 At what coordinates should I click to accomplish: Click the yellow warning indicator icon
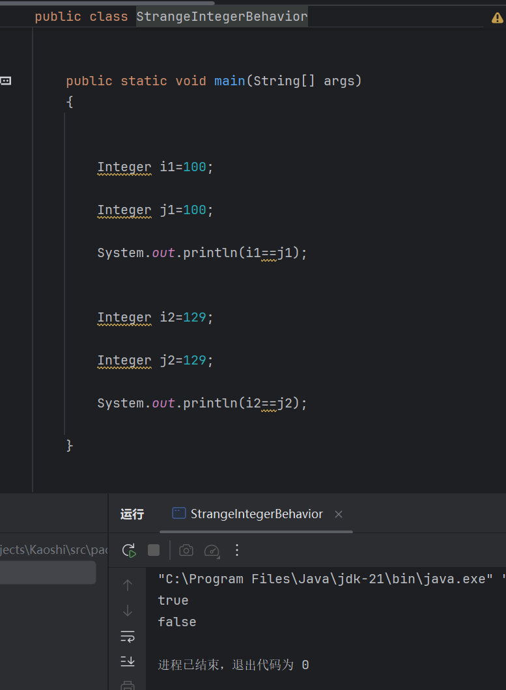tap(497, 18)
